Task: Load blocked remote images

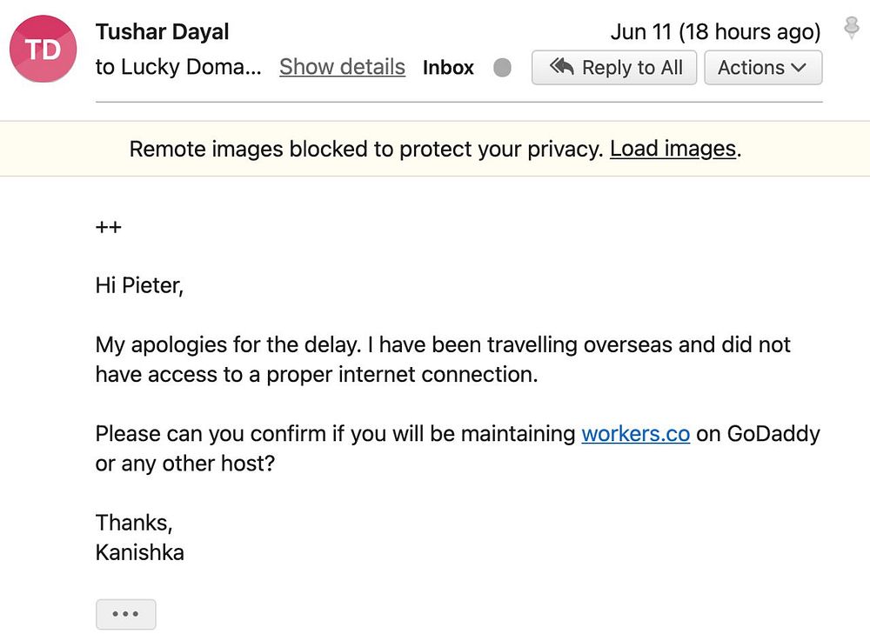Action: 673,149
